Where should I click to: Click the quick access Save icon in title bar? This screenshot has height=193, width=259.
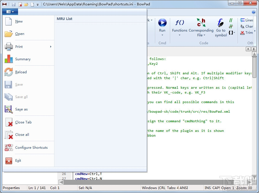[14, 5]
